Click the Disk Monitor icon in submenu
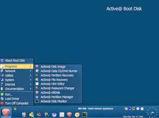The image size is (159, 118). click(x=37, y=101)
